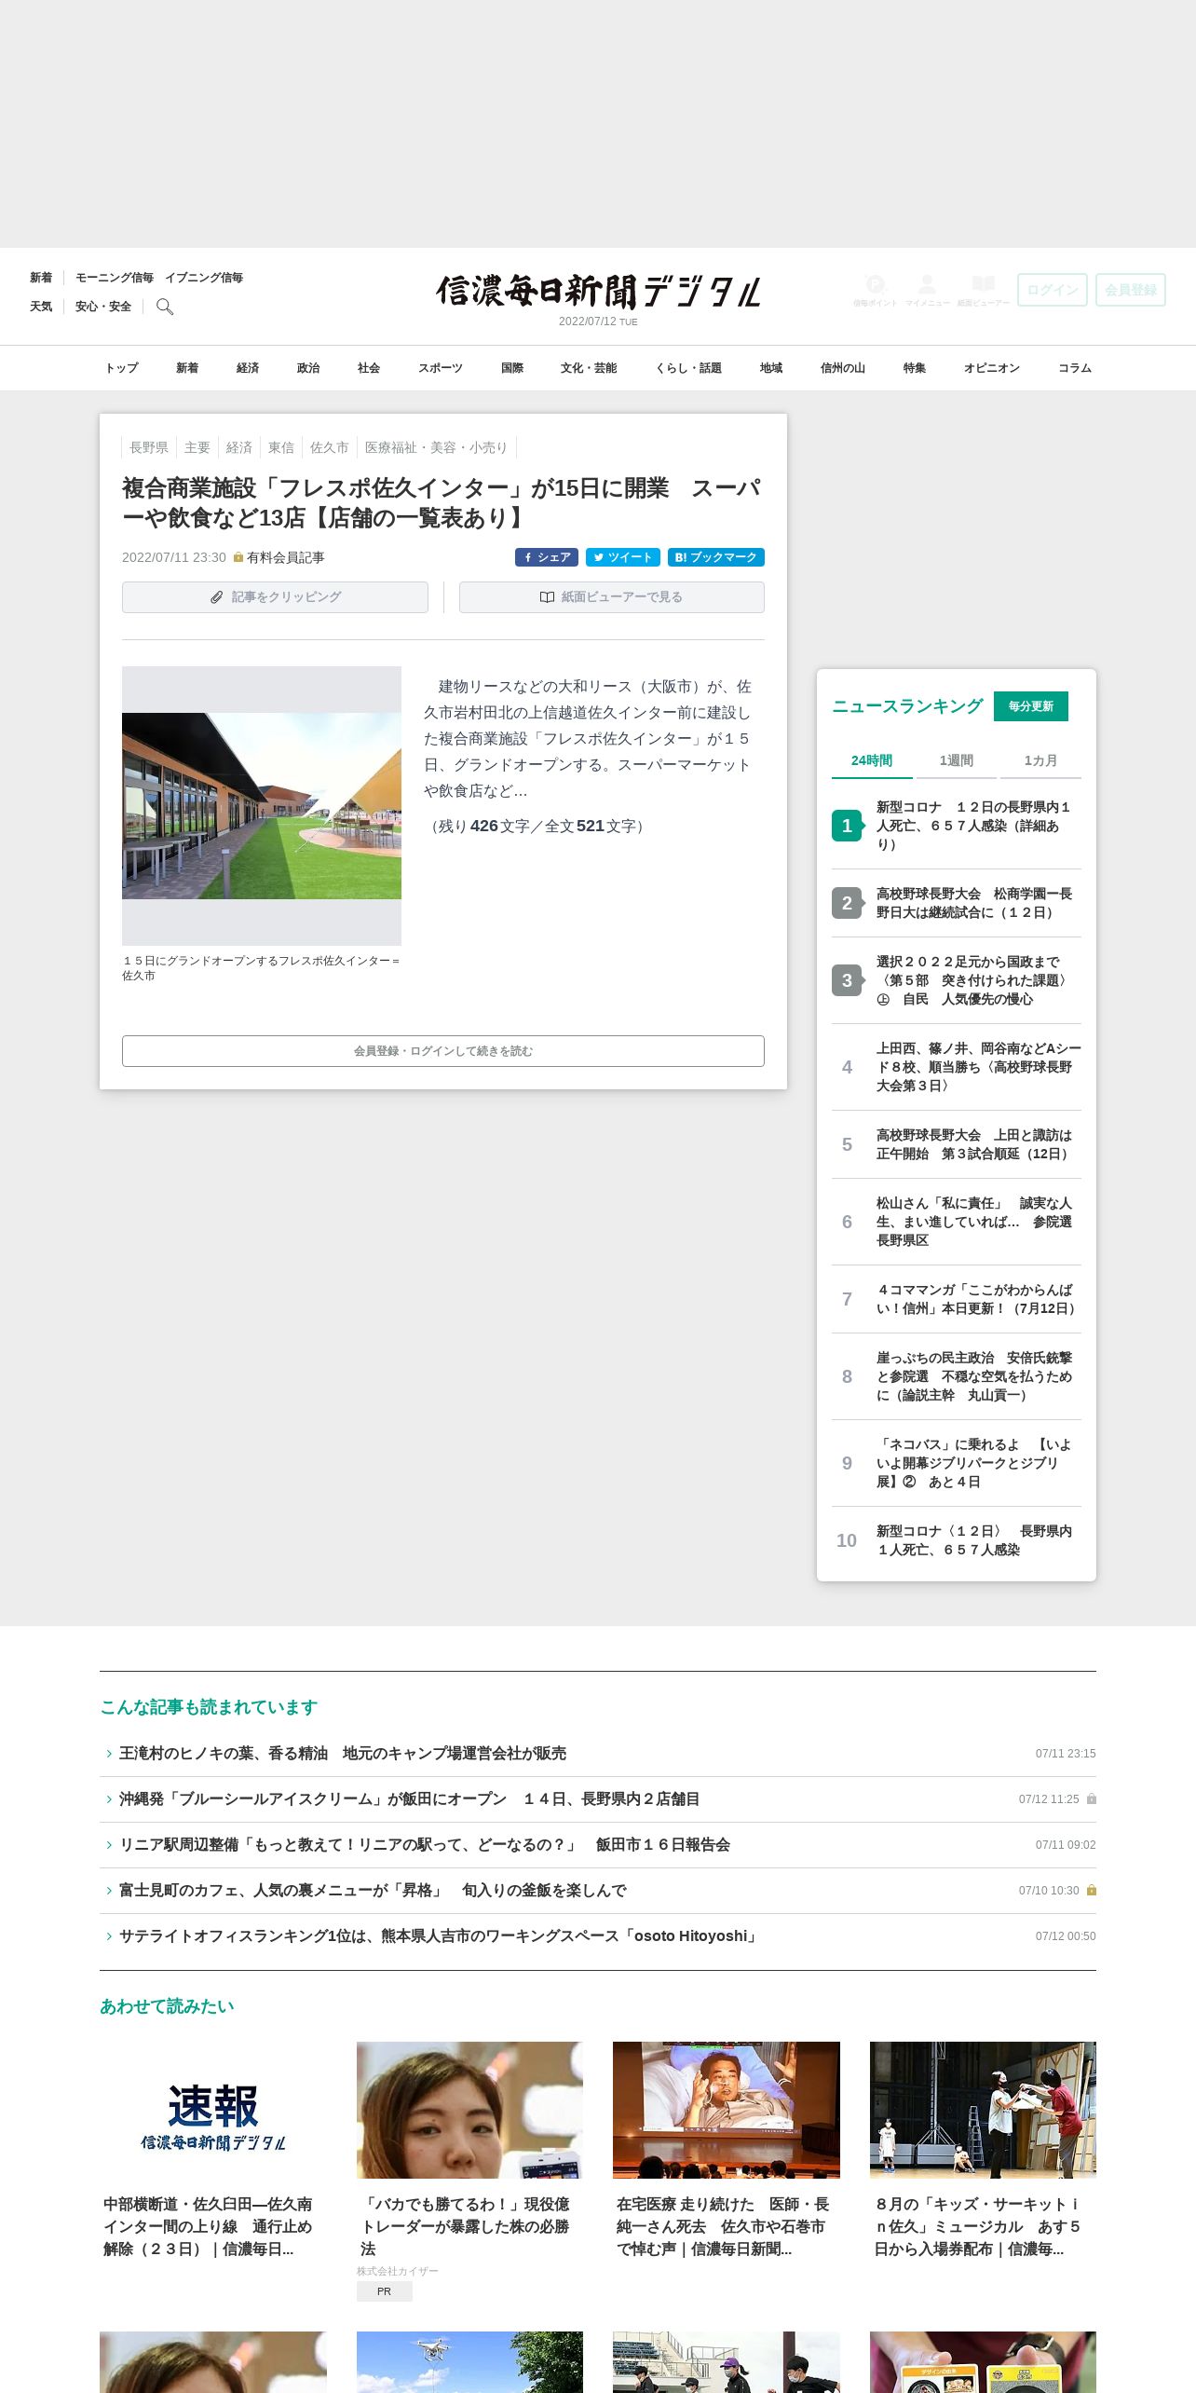Open 王滝村のヒノキの葉 article link

pyautogui.click(x=343, y=1754)
